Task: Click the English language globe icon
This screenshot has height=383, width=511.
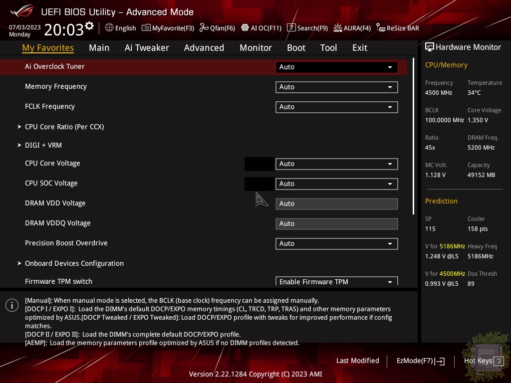Action: (109, 28)
